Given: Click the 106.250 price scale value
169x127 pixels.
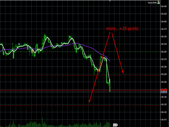Looking at the screenshot, I should pyautogui.click(x=164, y=67).
